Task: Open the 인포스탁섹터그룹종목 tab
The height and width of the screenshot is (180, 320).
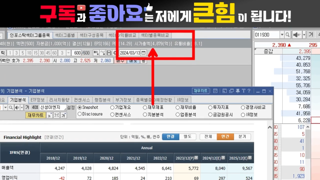Action: pyautogui.click(x=30, y=35)
